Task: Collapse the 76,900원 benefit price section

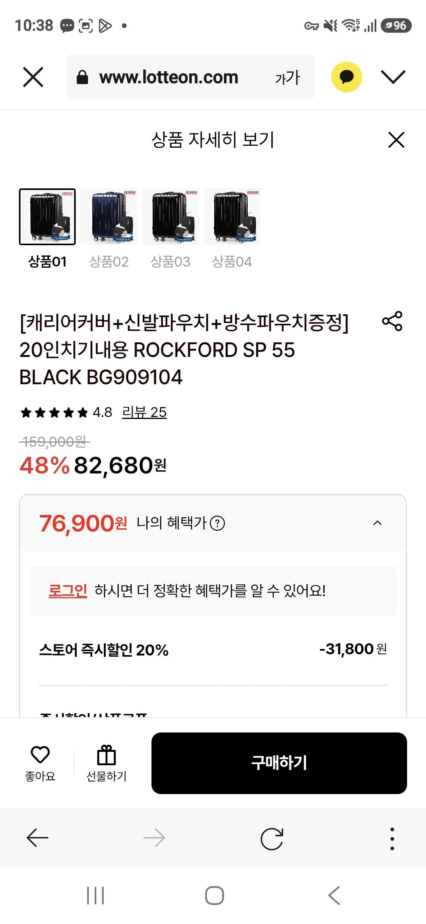Action: click(377, 523)
